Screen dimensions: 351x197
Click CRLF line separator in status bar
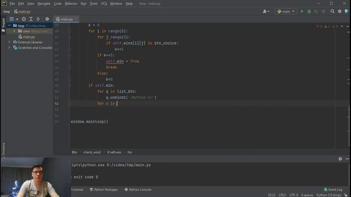pyautogui.click(x=282, y=195)
